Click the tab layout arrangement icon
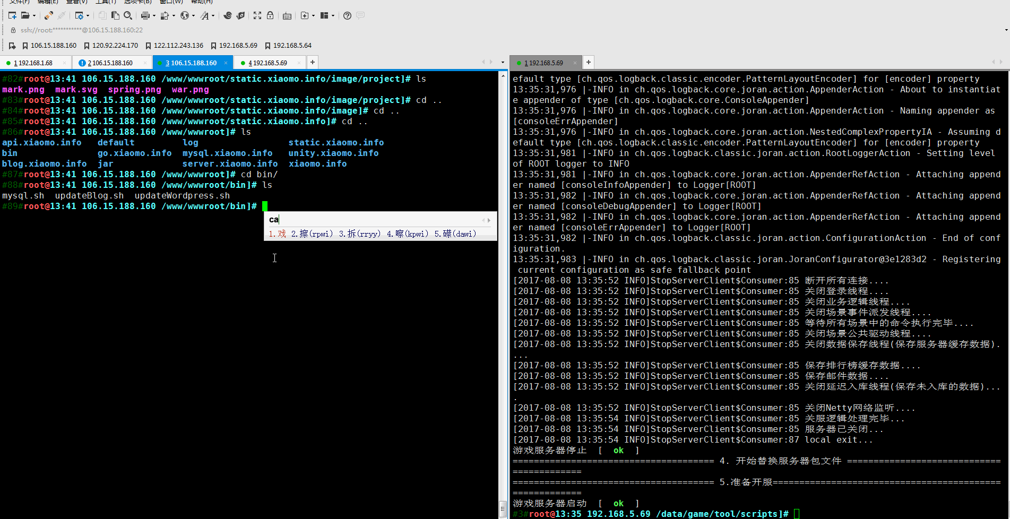The image size is (1010, 519). click(x=324, y=15)
